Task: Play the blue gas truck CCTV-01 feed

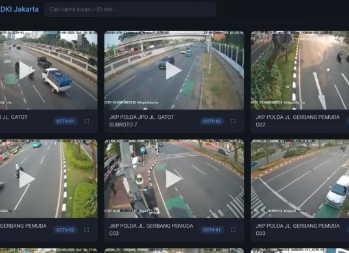Action: [x=27, y=71]
